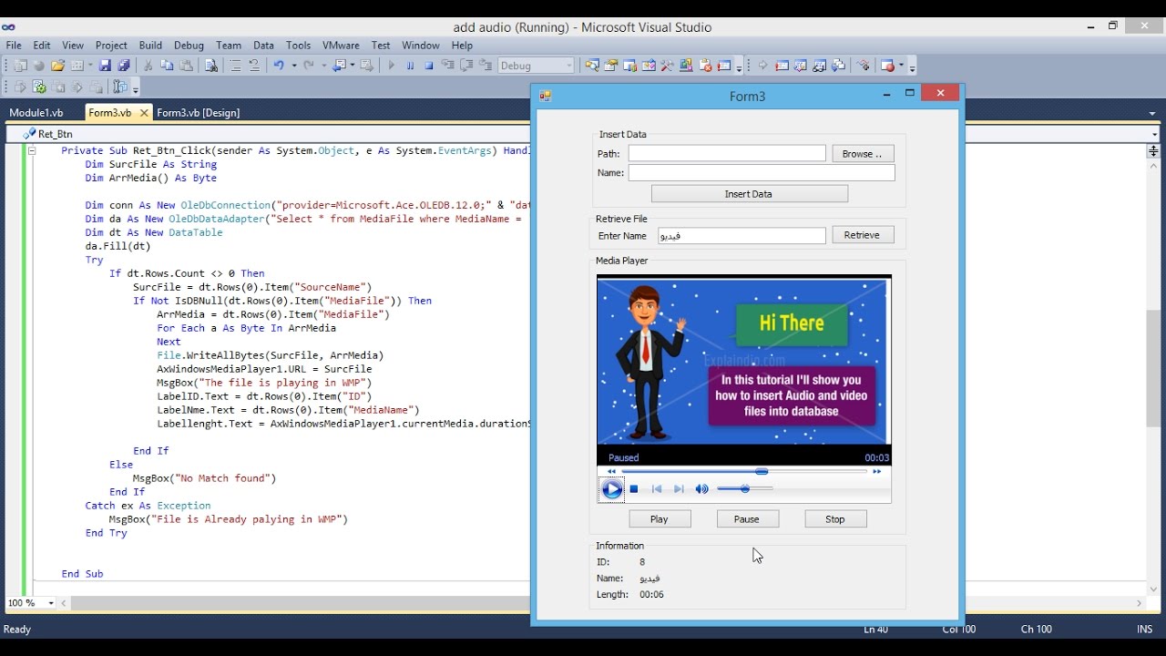Image resolution: width=1166 pixels, height=656 pixels.
Task: Click the Step Over debug icon
Action: click(466, 66)
